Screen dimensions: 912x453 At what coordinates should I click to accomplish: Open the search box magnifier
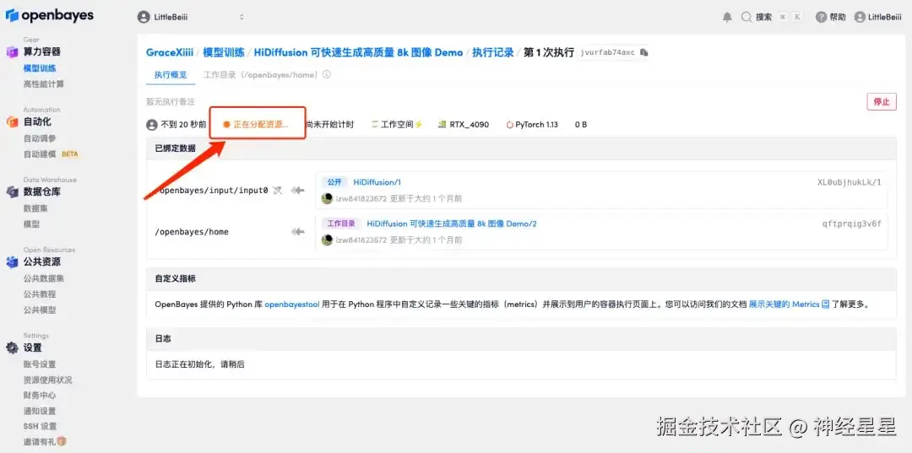tap(746, 18)
